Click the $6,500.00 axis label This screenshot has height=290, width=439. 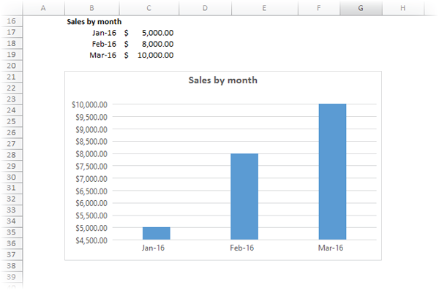coord(91,191)
